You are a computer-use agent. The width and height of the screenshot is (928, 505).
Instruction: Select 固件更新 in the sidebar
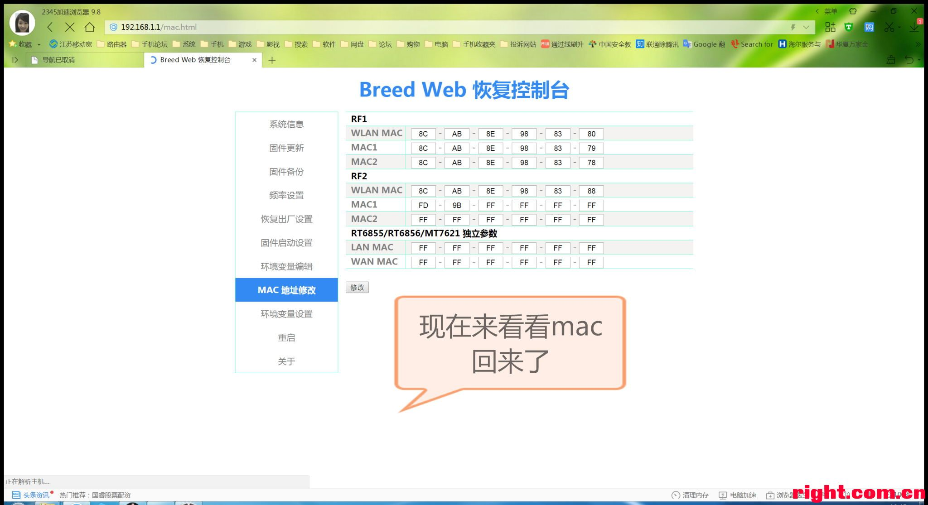click(286, 148)
